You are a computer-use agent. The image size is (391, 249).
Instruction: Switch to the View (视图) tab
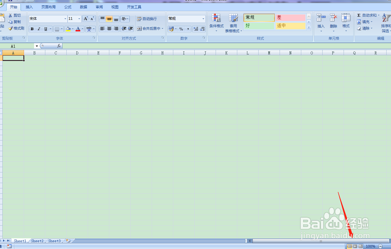(115, 7)
